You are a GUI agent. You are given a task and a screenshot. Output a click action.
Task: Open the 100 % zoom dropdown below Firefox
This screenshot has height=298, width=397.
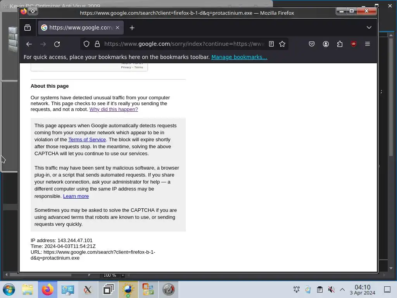123,275
